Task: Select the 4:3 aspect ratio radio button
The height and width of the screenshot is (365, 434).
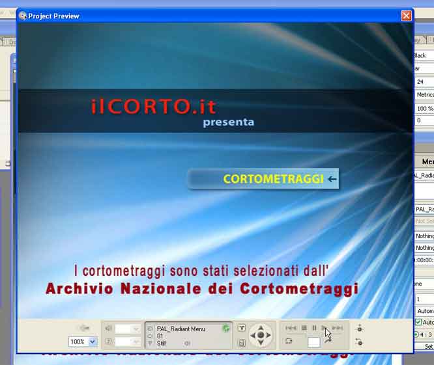Action: pos(418,334)
